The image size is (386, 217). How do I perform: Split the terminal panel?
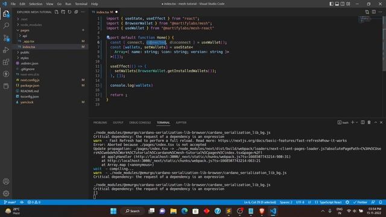tap(362, 122)
